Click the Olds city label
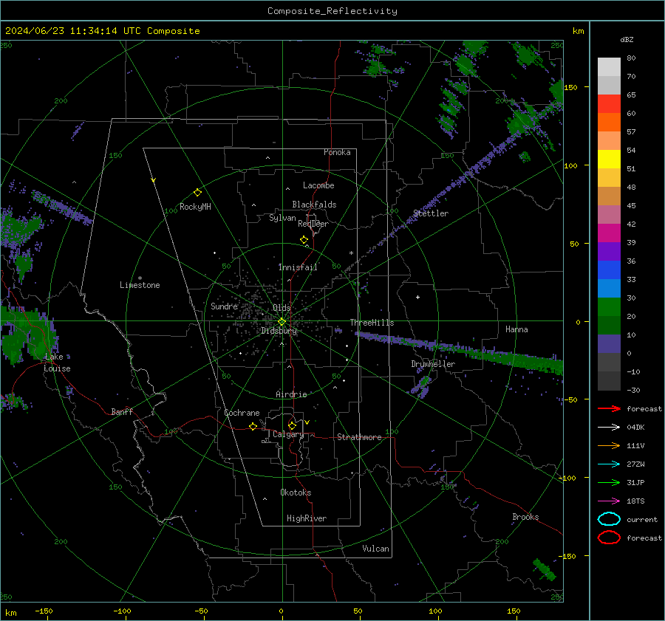This screenshot has height=621, width=665. (x=282, y=308)
